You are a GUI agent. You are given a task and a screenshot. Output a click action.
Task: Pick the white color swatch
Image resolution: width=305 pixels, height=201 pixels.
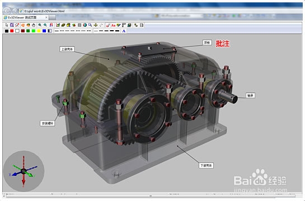(17, 31)
